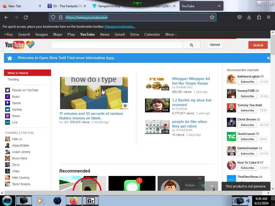The image size is (275, 206).
Task: Open Bruno Mars channel in sidebar
Action: pos(16,158)
